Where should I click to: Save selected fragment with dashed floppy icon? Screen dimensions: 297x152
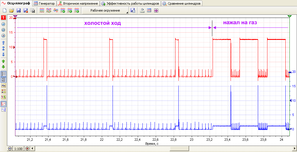coord(32,11)
